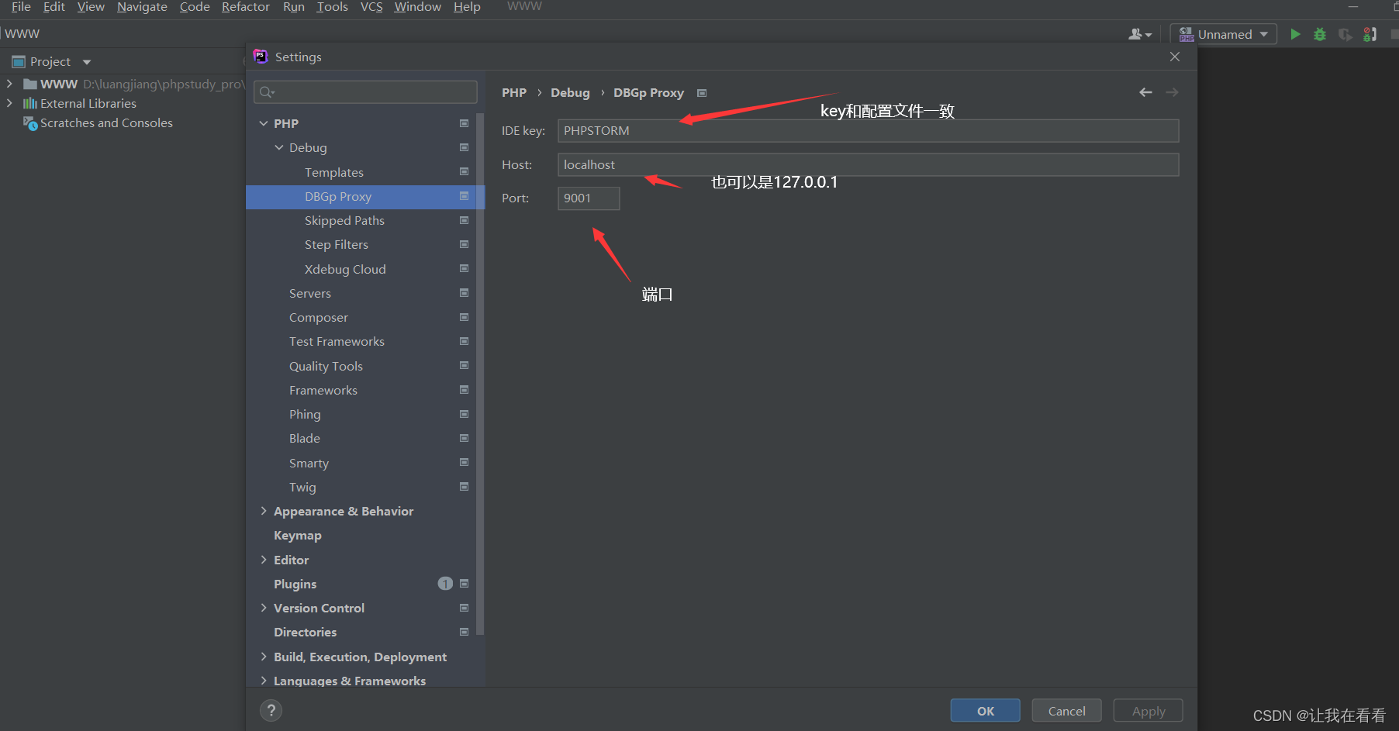Click project icon on Composer row
The image size is (1399, 731).
tap(464, 317)
